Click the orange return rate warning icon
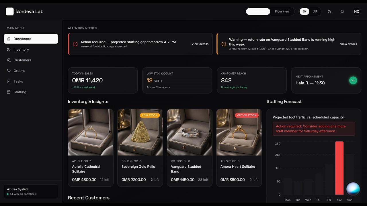Image resolution: width=367 pixels, height=206 pixels. (224, 44)
